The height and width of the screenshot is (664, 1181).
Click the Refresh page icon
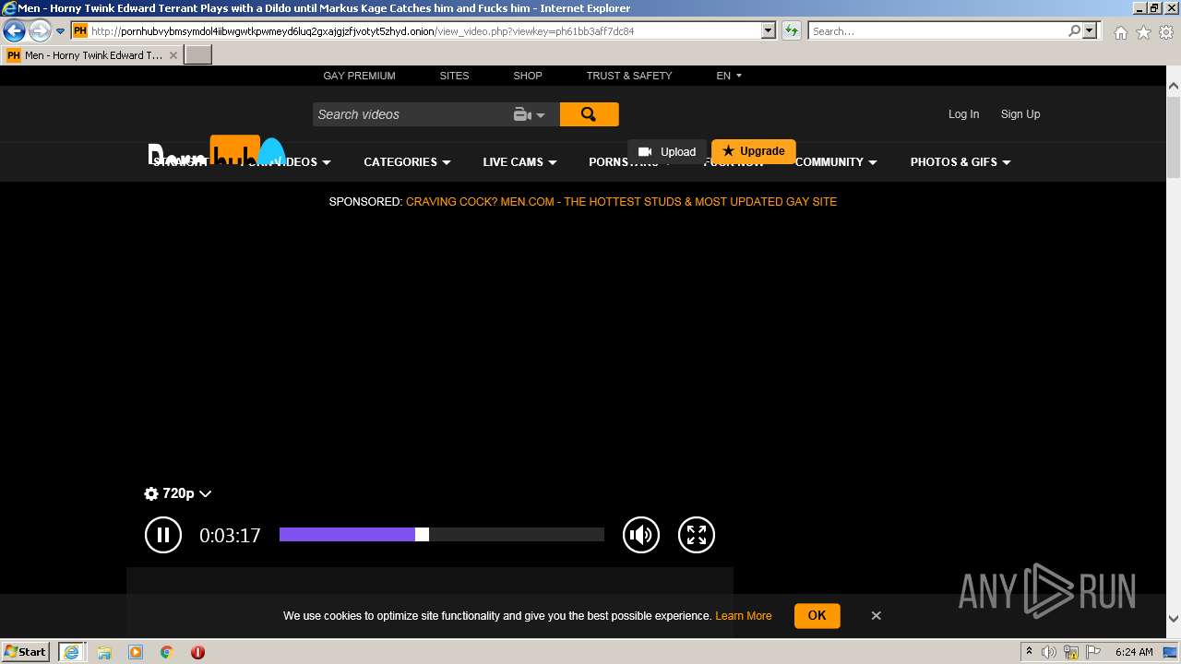click(x=792, y=31)
